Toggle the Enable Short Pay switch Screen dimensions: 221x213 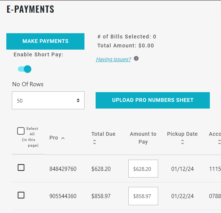point(25,69)
